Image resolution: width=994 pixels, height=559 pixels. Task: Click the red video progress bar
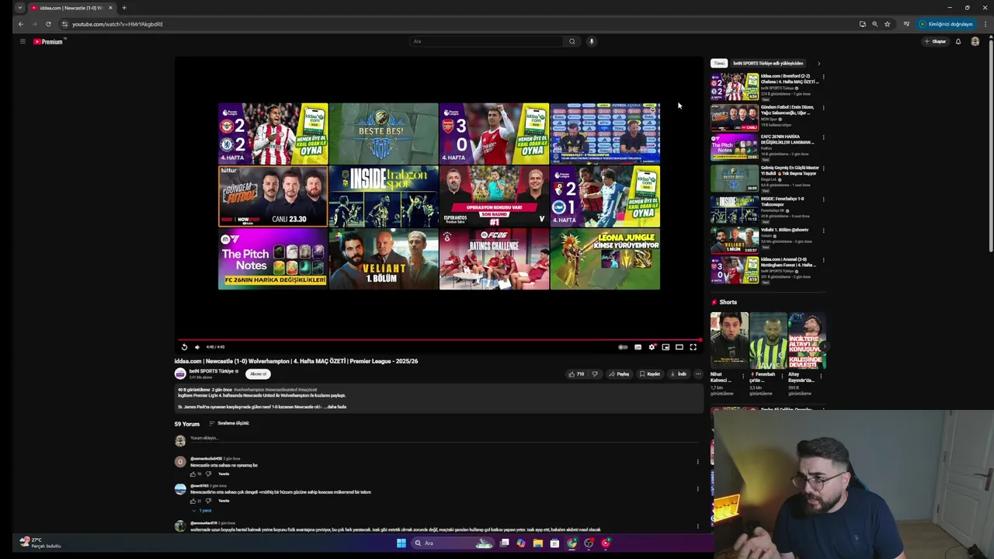point(439,339)
